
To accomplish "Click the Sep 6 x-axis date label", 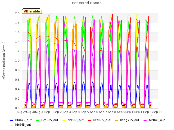I will coord(94,112).
